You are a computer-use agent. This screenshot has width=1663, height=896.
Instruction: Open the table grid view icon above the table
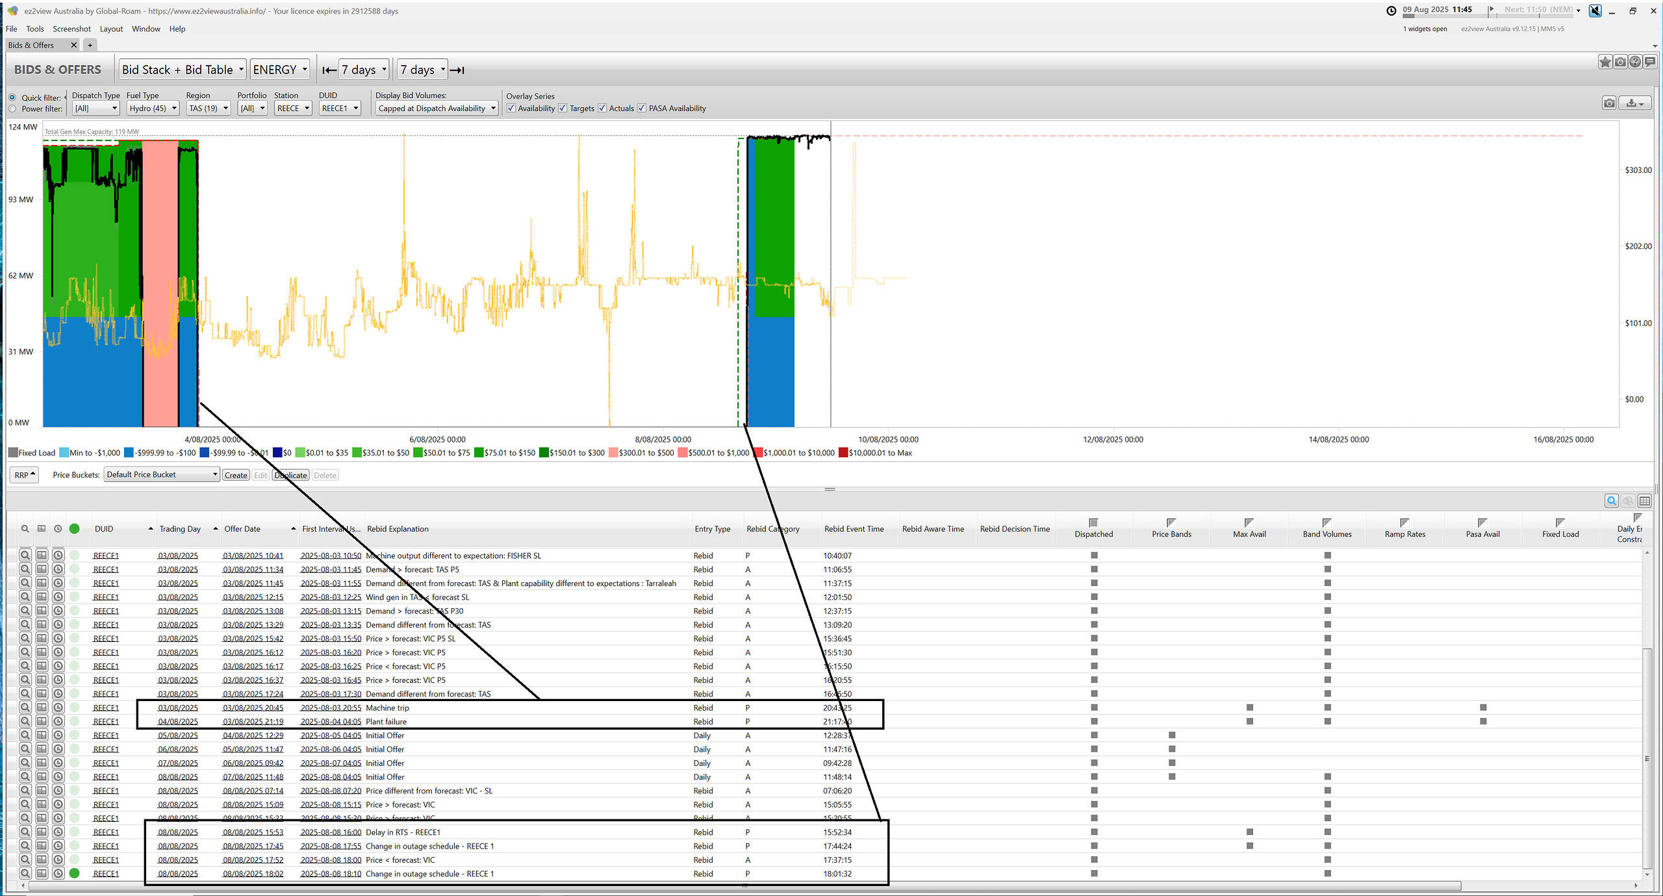tap(1645, 500)
